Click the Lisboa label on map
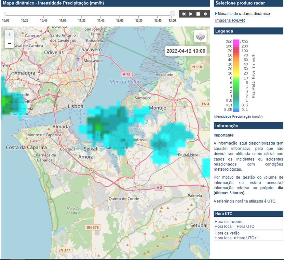 pyautogui.click(x=75, y=106)
